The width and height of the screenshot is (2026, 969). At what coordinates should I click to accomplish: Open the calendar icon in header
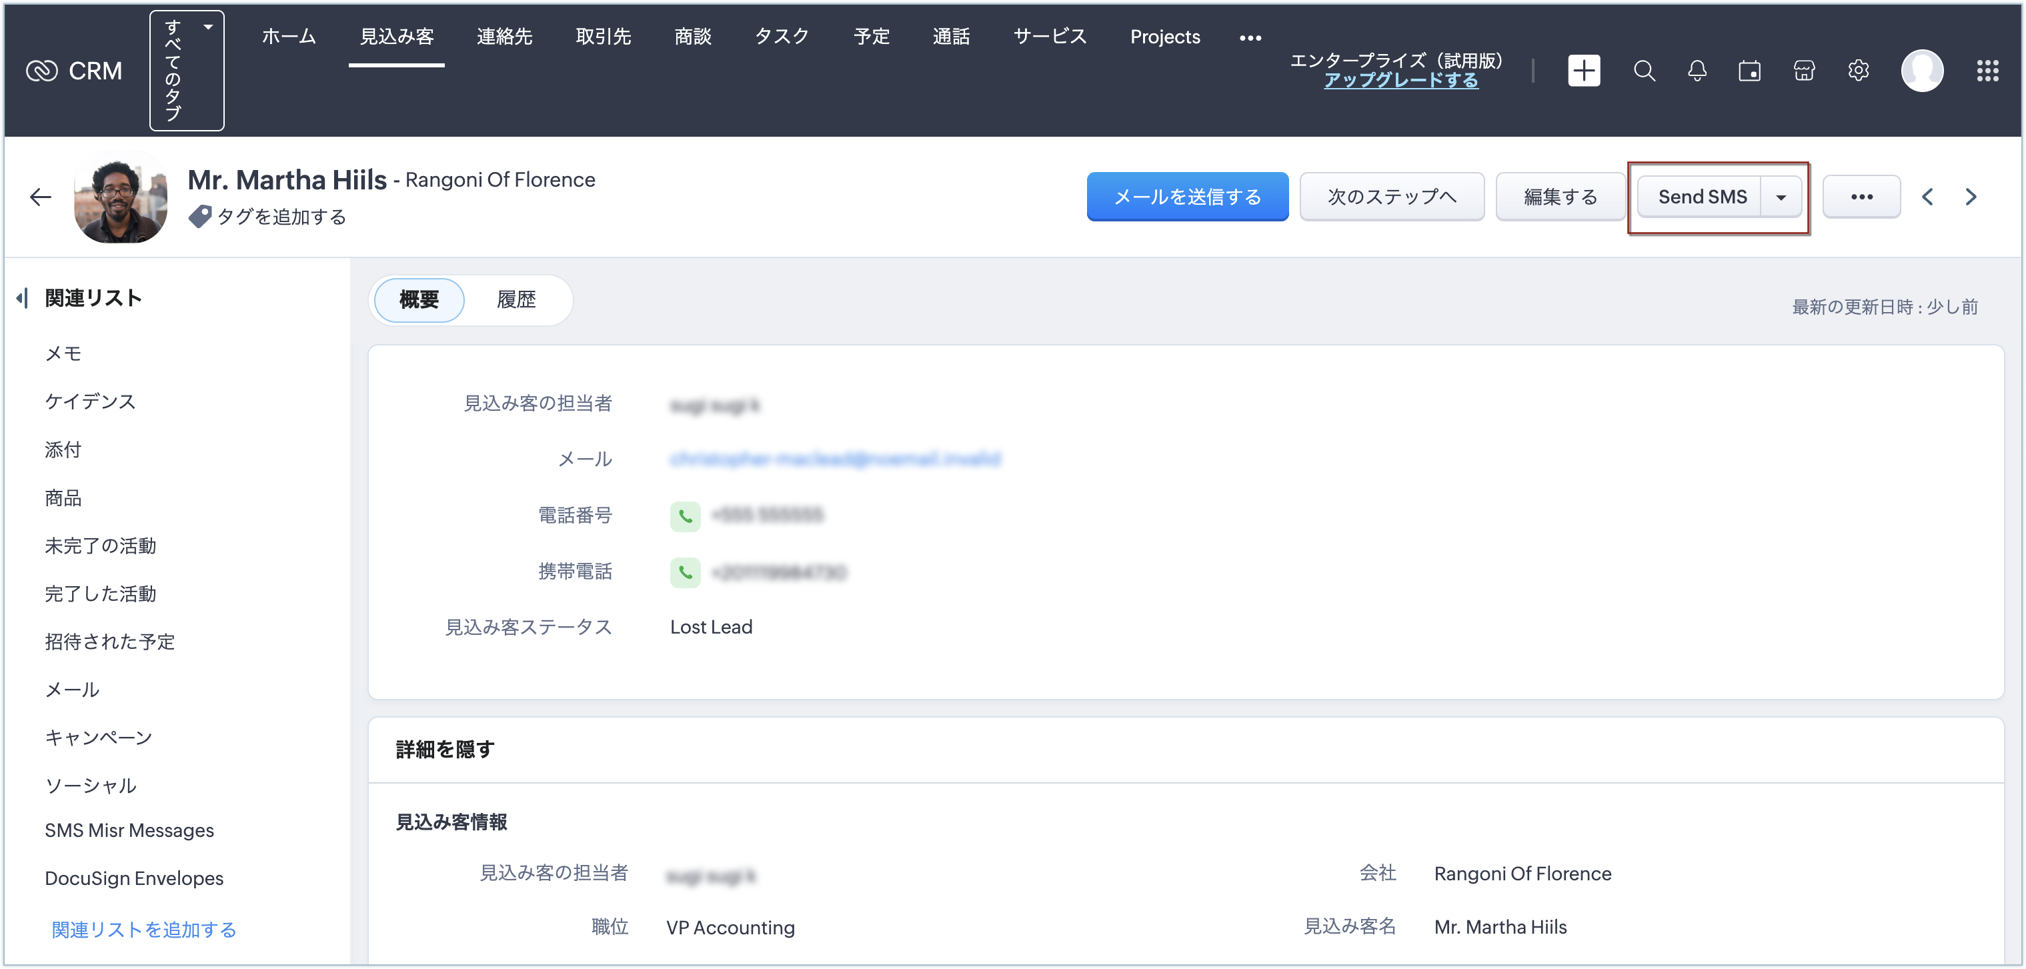[1750, 71]
